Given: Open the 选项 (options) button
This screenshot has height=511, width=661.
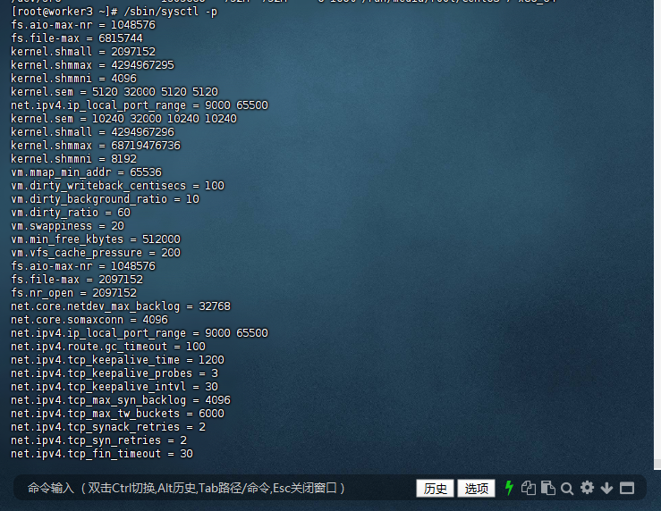Looking at the screenshot, I should pos(477,489).
